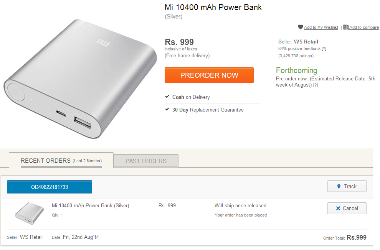
Task: Click the heart icon beside the wishlist link
Action: [x=301, y=27]
